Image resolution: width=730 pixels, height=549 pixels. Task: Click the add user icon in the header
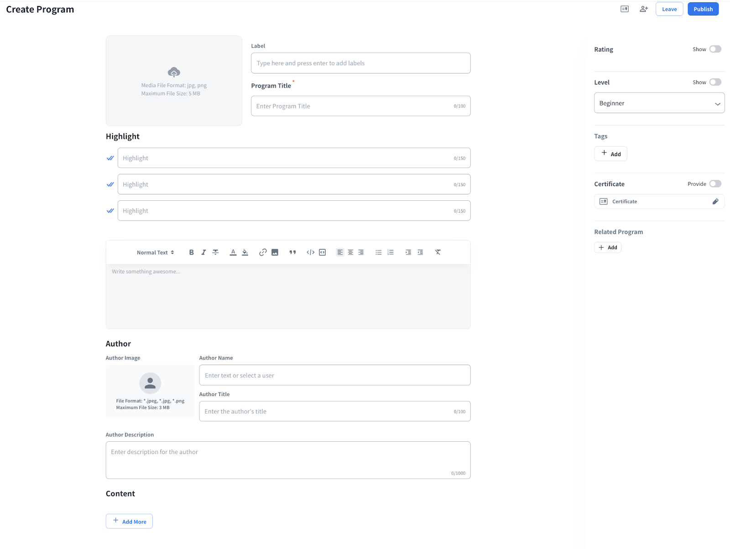(x=643, y=9)
